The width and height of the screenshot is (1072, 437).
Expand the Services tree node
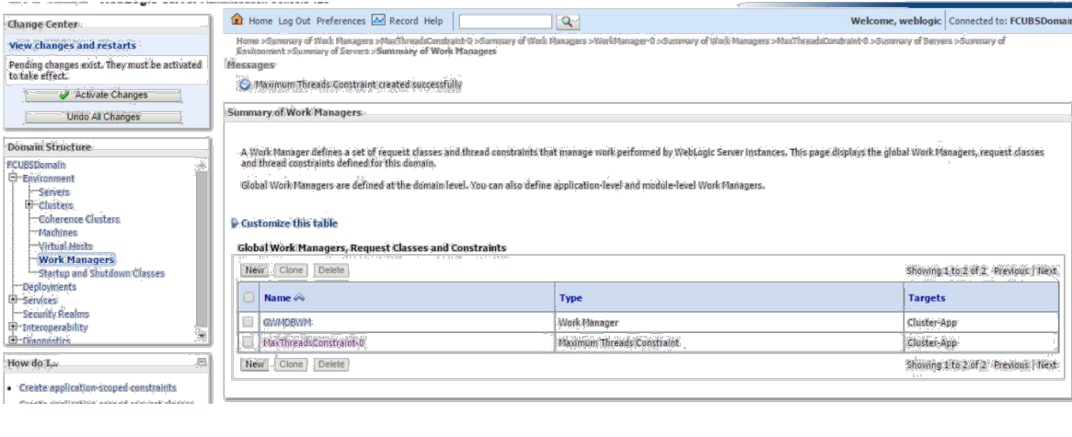tap(13, 300)
